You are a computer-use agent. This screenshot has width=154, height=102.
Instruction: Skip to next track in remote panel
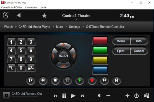click(117, 80)
